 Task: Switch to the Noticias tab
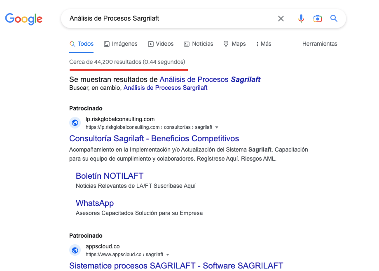click(199, 44)
